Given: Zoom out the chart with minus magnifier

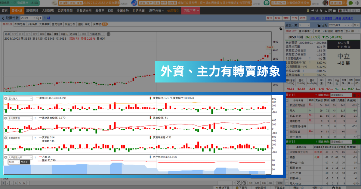Looking at the screenshot, I should [x=239, y=183].
